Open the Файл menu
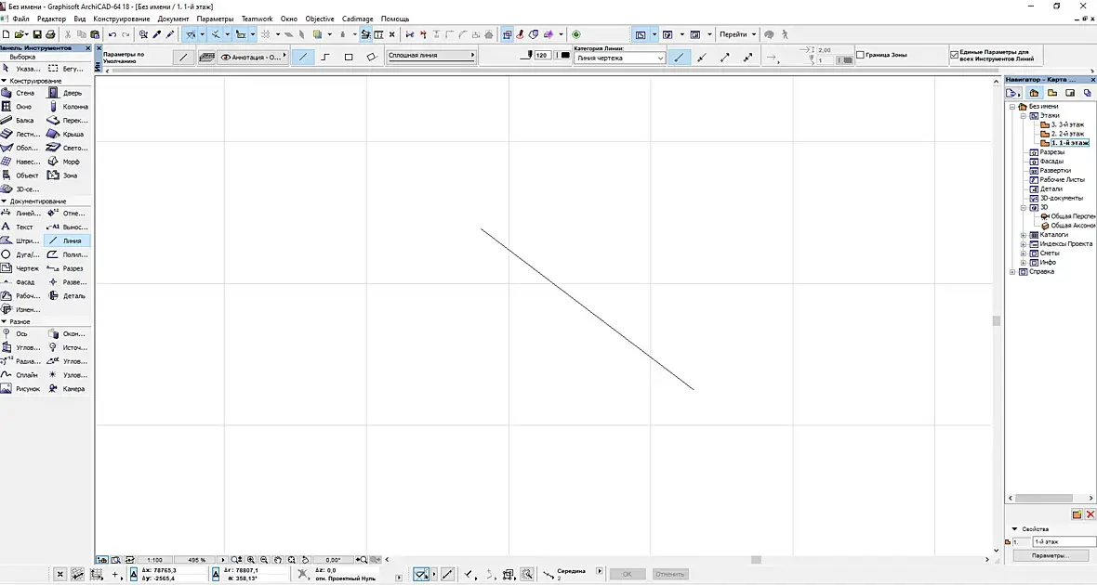 point(20,19)
